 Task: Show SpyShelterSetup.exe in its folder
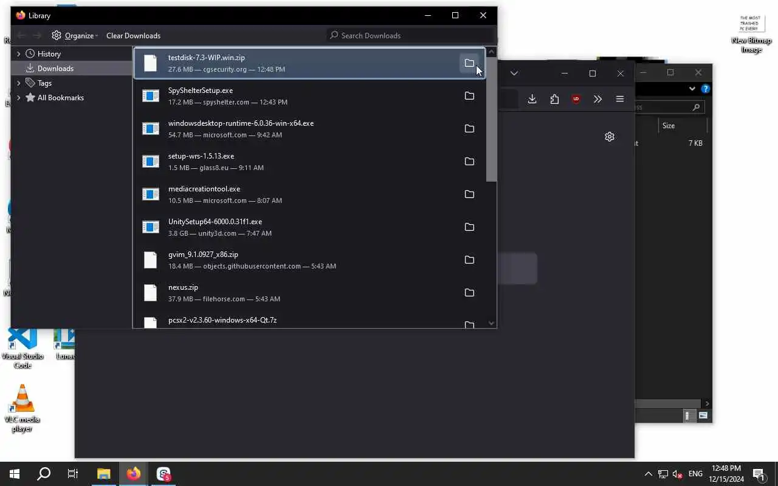click(x=469, y=96)
